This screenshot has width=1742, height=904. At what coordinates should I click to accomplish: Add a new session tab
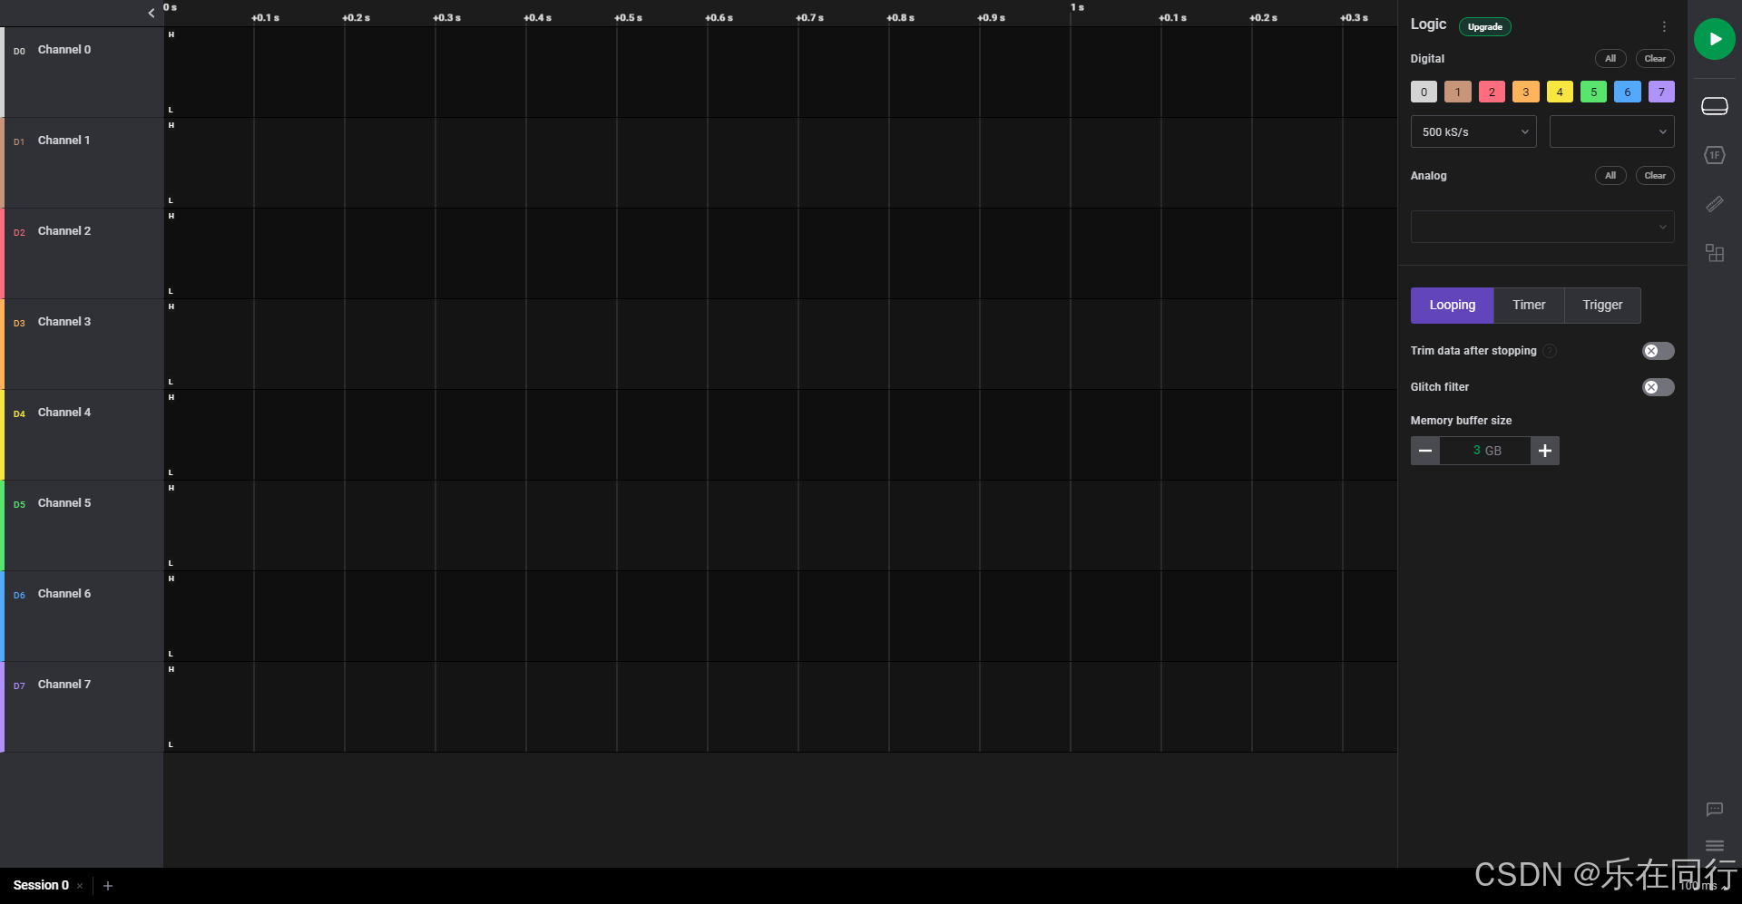click(x=108, y=886)
